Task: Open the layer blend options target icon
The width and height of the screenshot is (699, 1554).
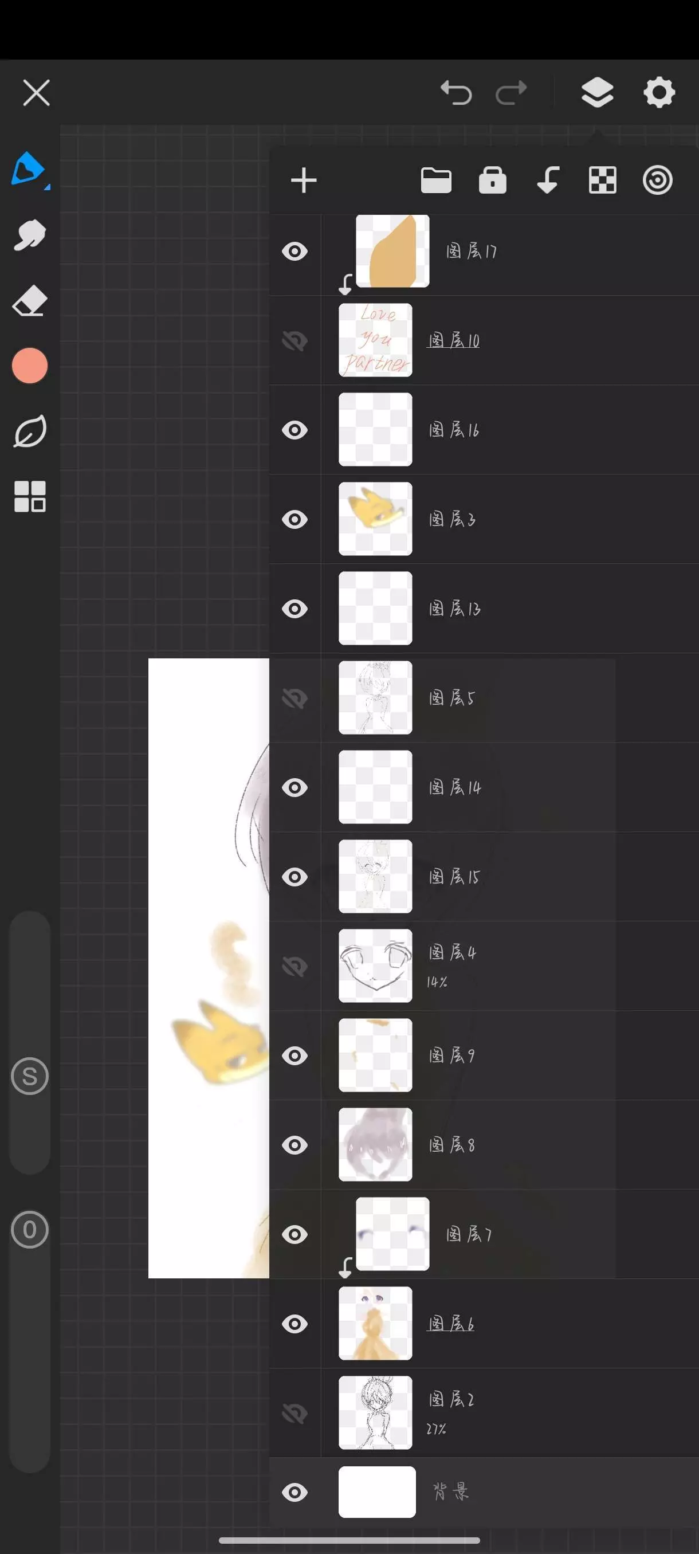Action: click(x=657, y=180)
